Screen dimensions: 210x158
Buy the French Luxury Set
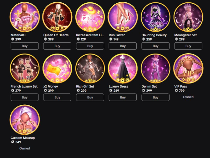pyautogui.click(x=25, y=97)
